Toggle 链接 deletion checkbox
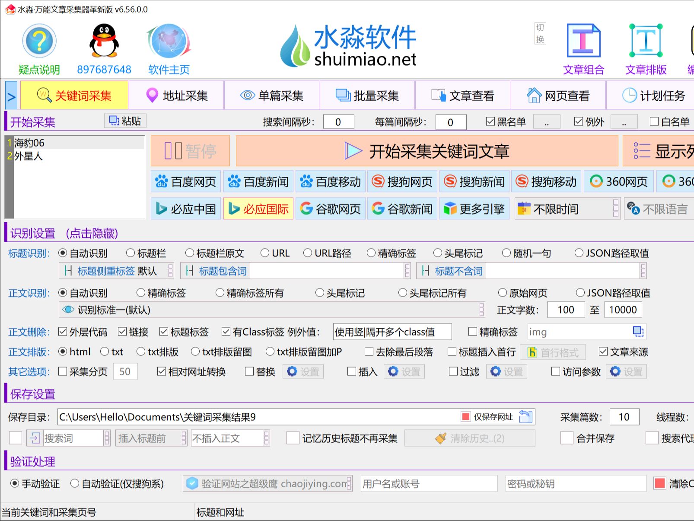Screen dimensions: 694x521 pyautogui.click(x=122, y=332)
